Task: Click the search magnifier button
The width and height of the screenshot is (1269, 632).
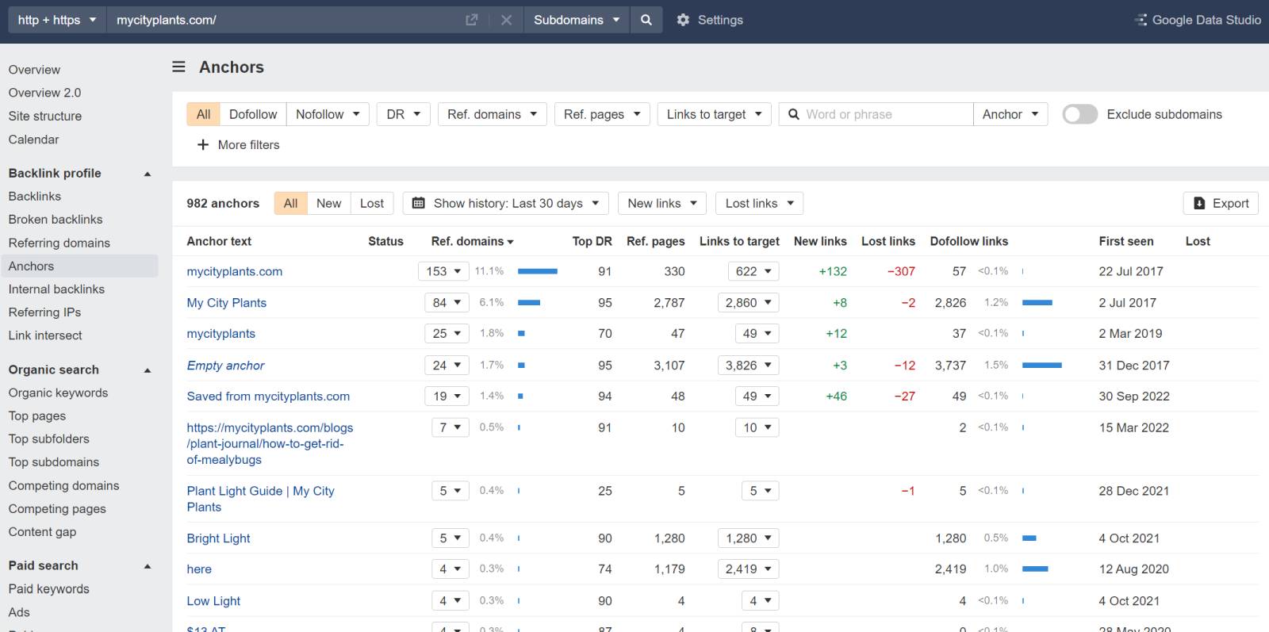Action: click(x=646, y=20)
